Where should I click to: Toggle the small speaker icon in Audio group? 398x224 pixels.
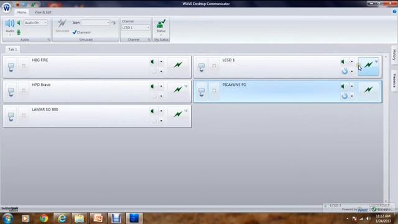pos(19,23)
